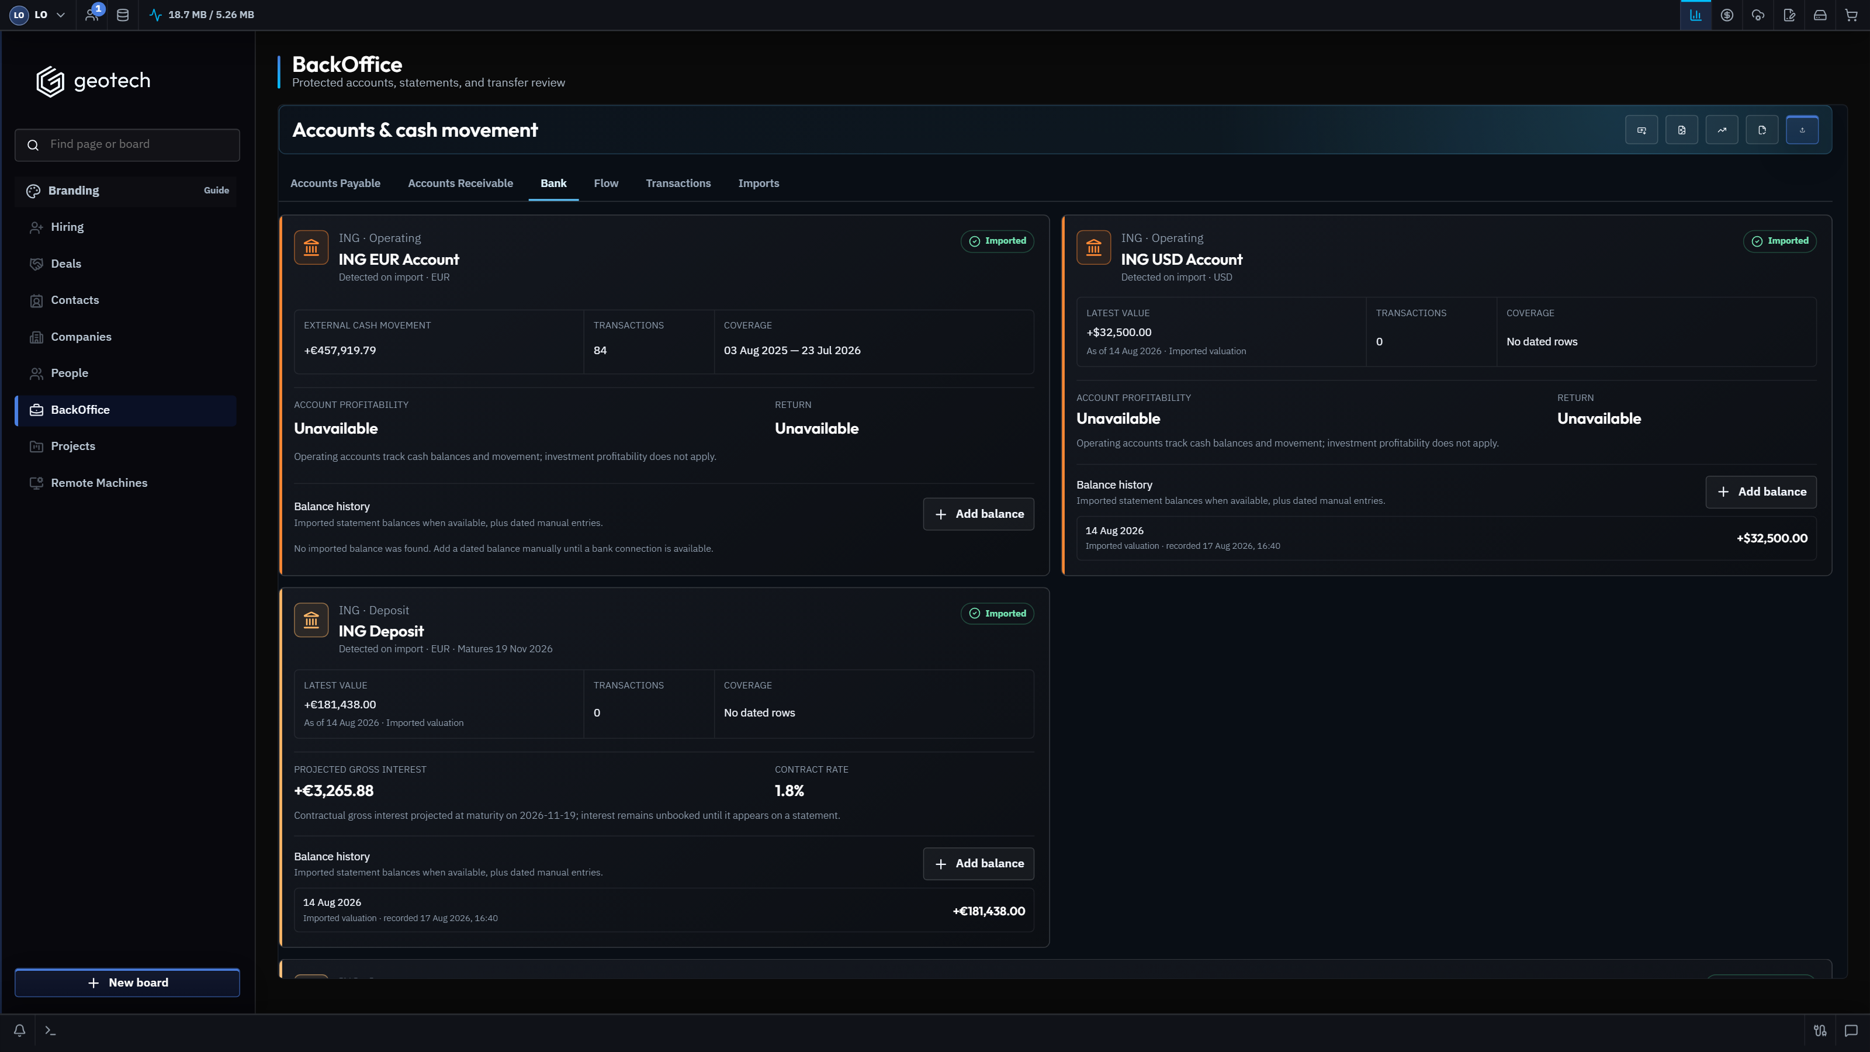Viewport: 1870px width, 1052px height.
Task: Click the document edit icon in top bar
Action: tap(1789, 15)
